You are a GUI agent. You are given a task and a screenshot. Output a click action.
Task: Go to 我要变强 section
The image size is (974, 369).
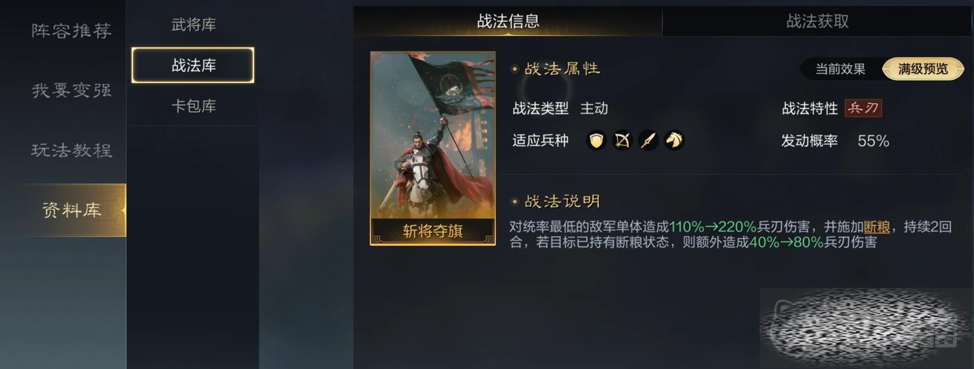(71, 90)
